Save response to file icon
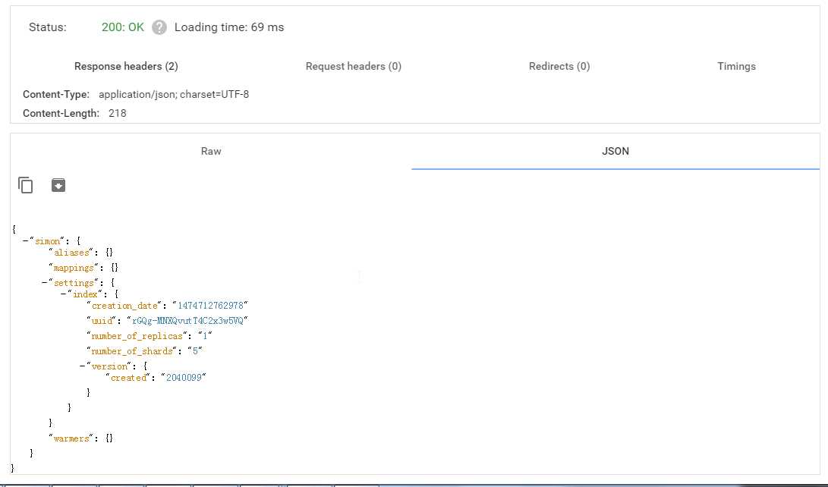 [58, 185]
